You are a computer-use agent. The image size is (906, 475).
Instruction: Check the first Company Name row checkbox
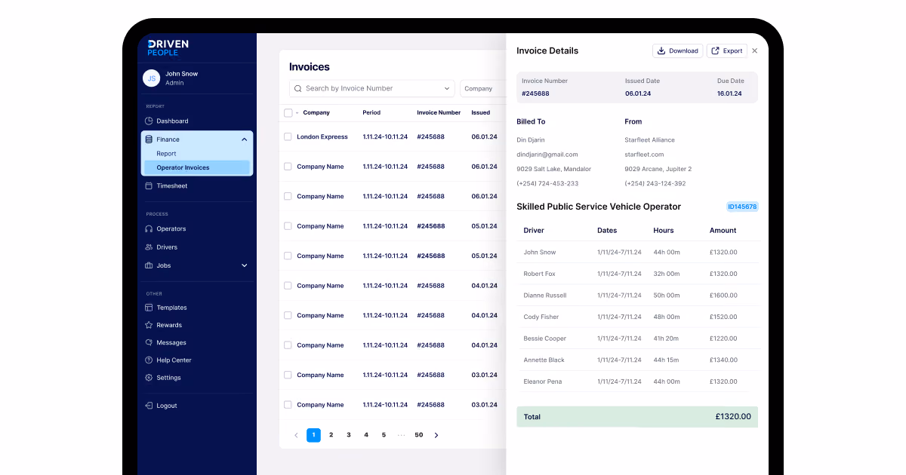[288, 167]
